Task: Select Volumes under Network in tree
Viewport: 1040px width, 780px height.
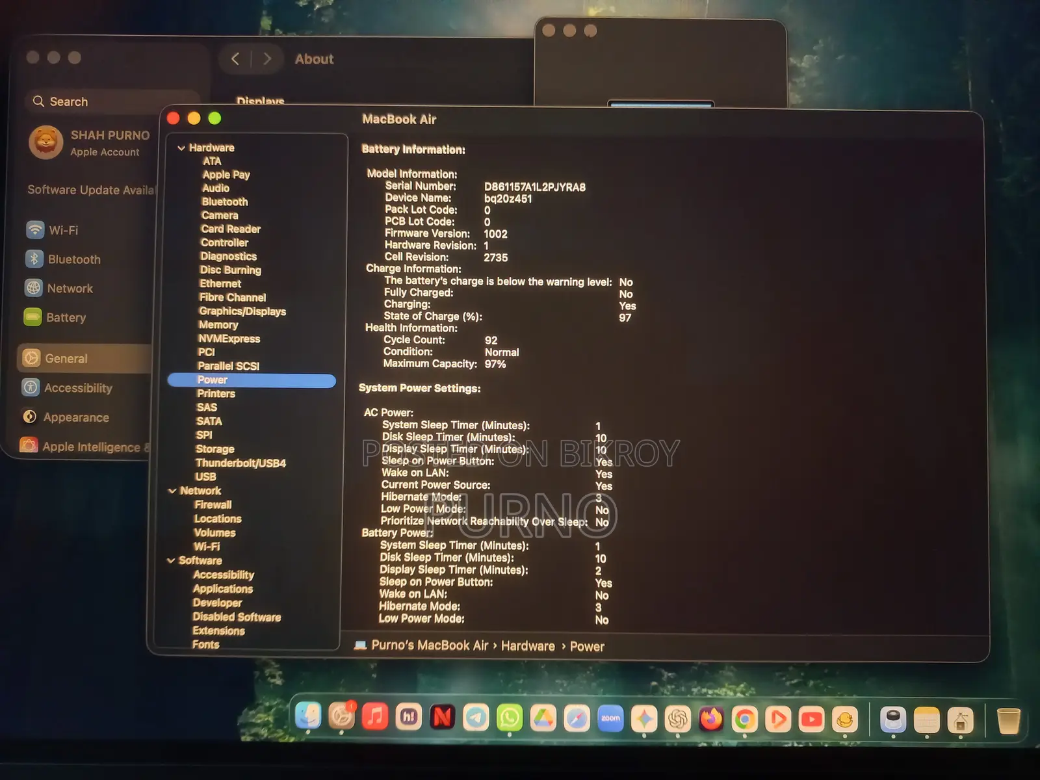Action: coord(214,533)
